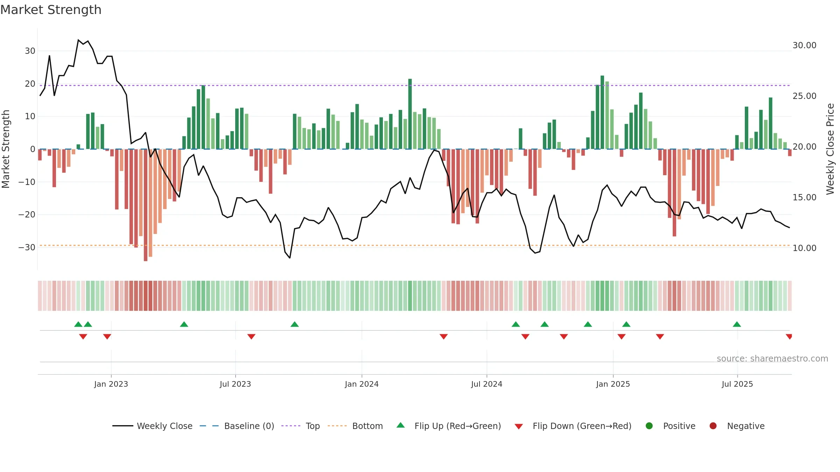Click the '25.00' right price axis tick
Screen dimensions: 840x472
point(804,96)
